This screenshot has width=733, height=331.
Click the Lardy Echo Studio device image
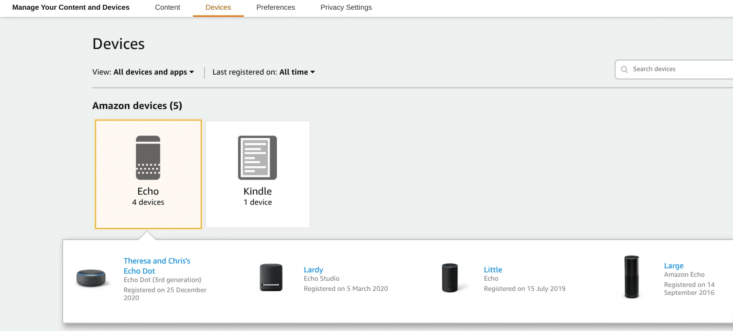[271, 278]
